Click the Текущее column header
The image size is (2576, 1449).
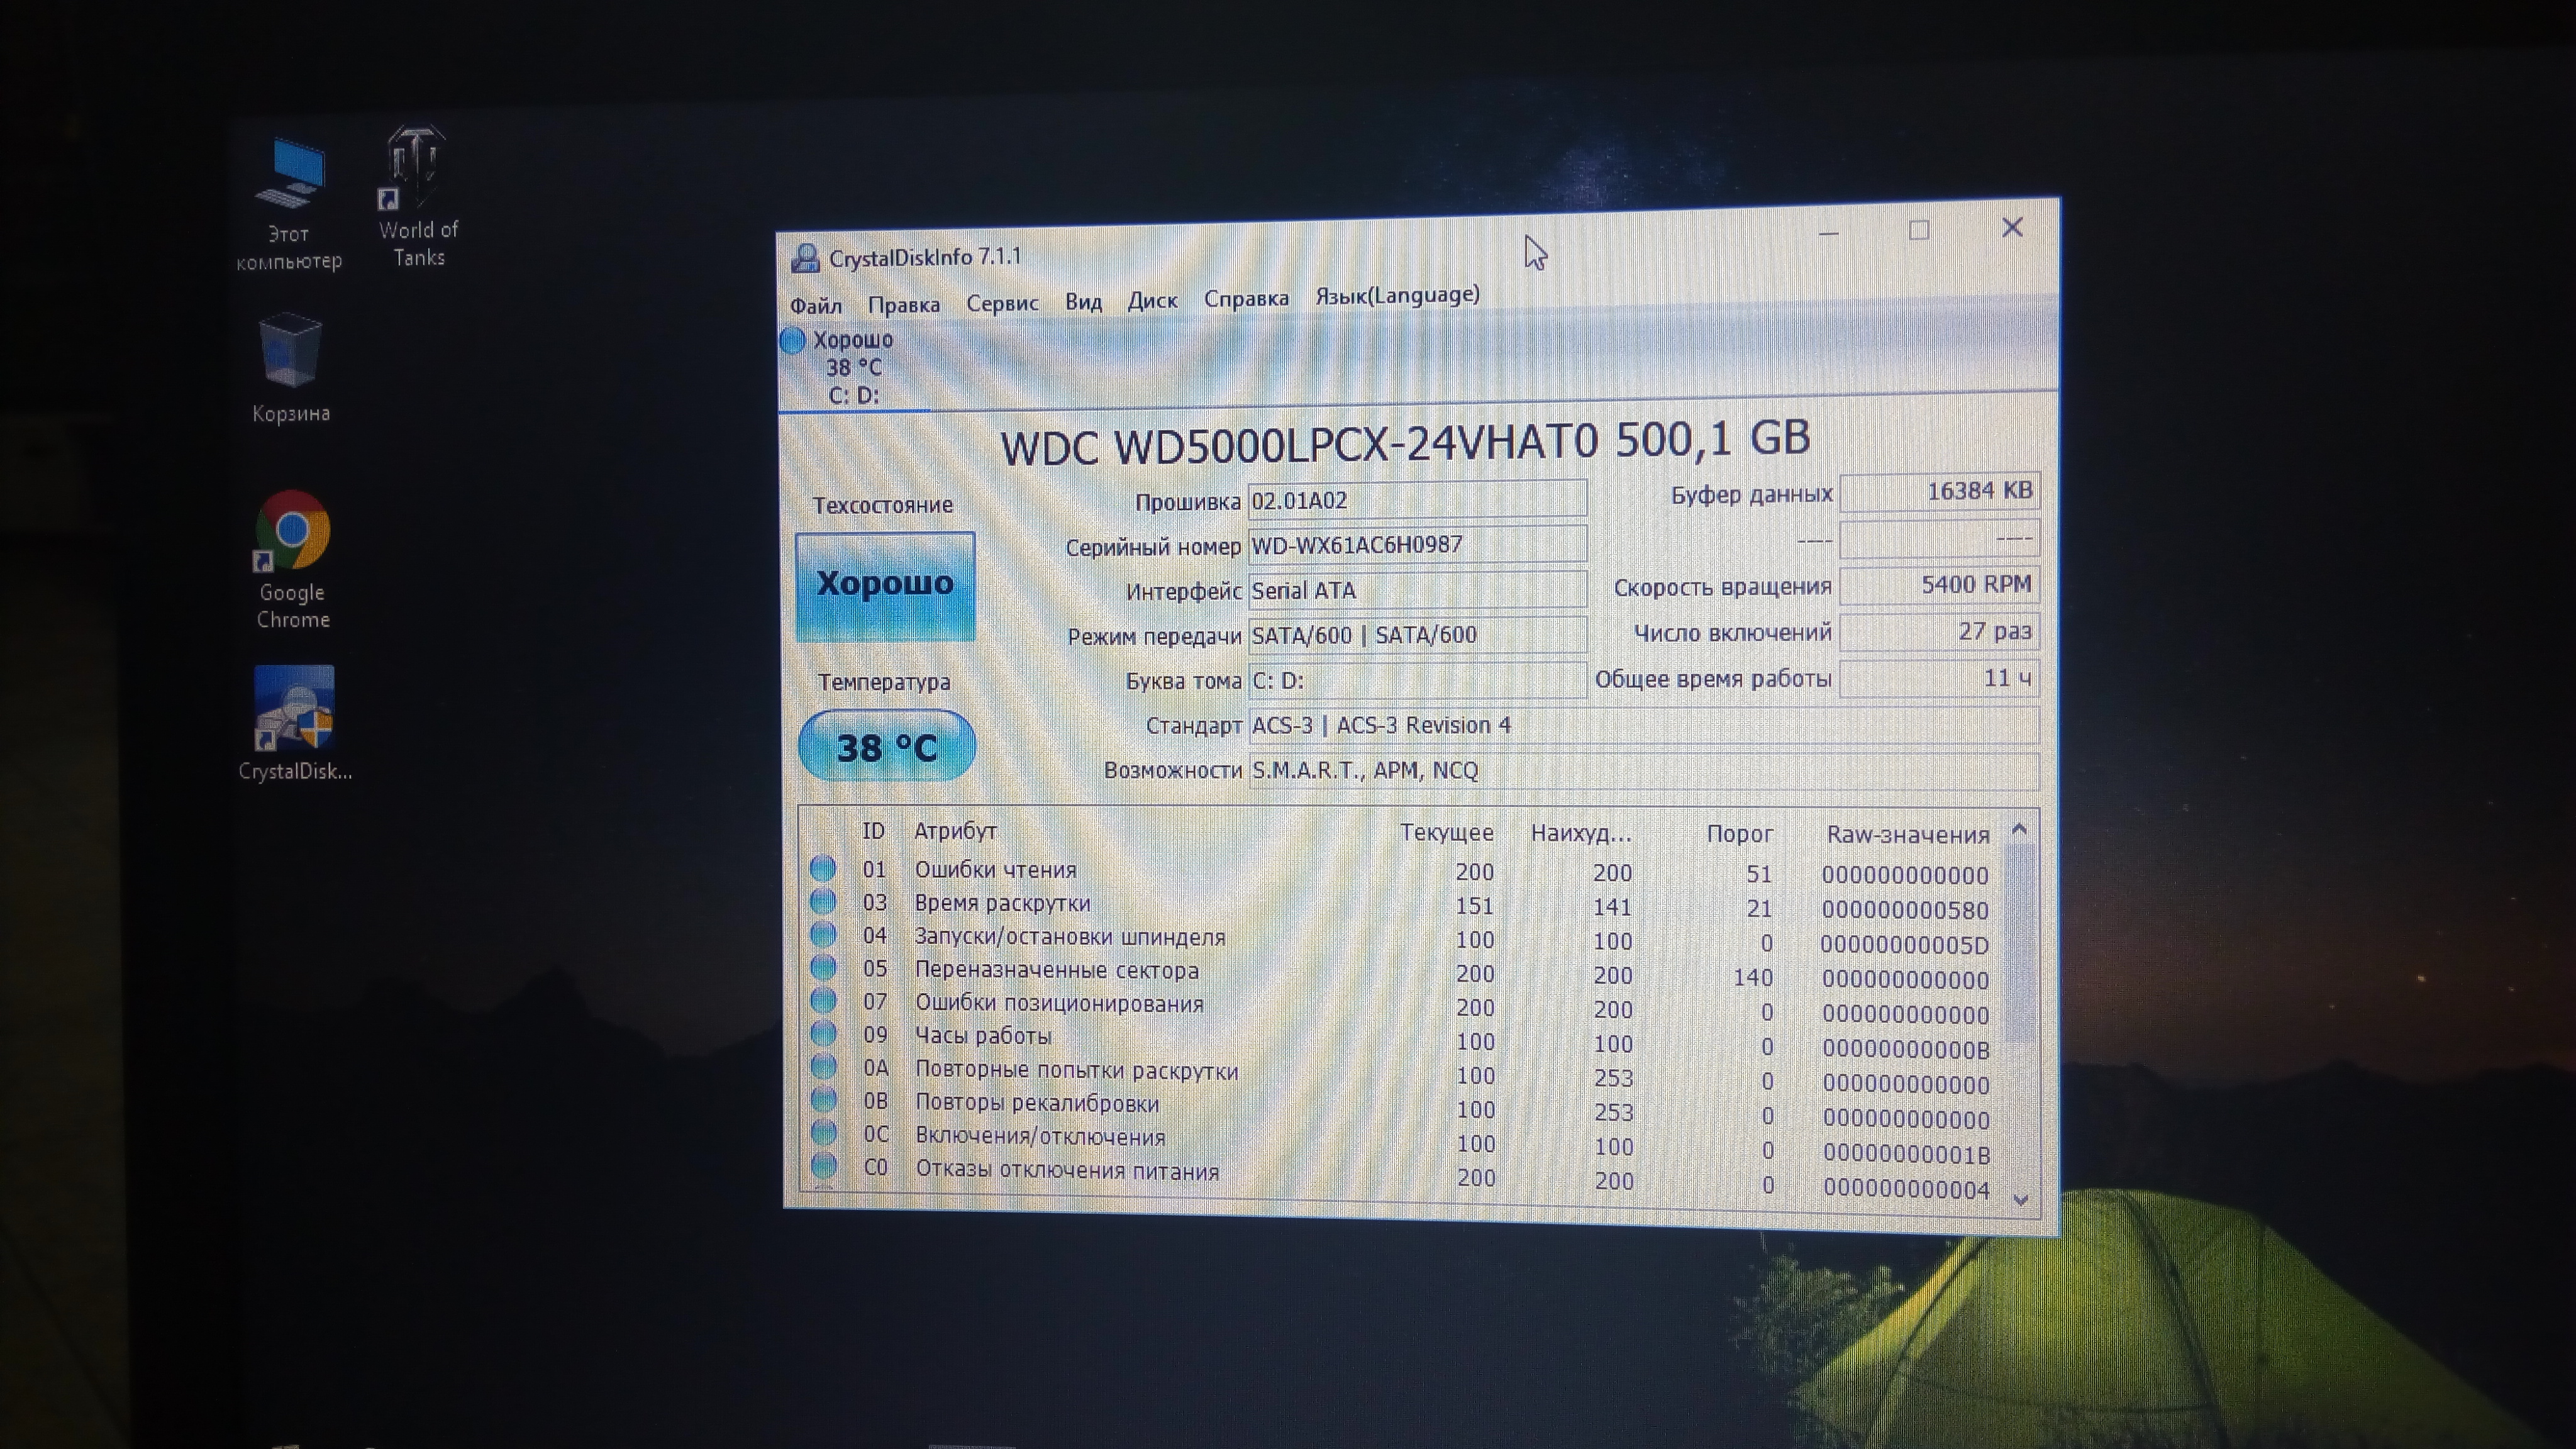(1446, 832)
